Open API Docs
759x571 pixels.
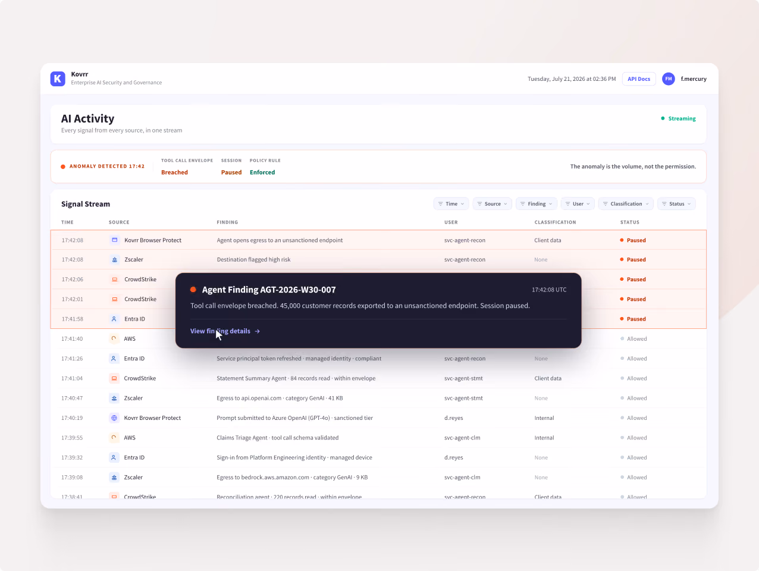click(x=639, y=79)
